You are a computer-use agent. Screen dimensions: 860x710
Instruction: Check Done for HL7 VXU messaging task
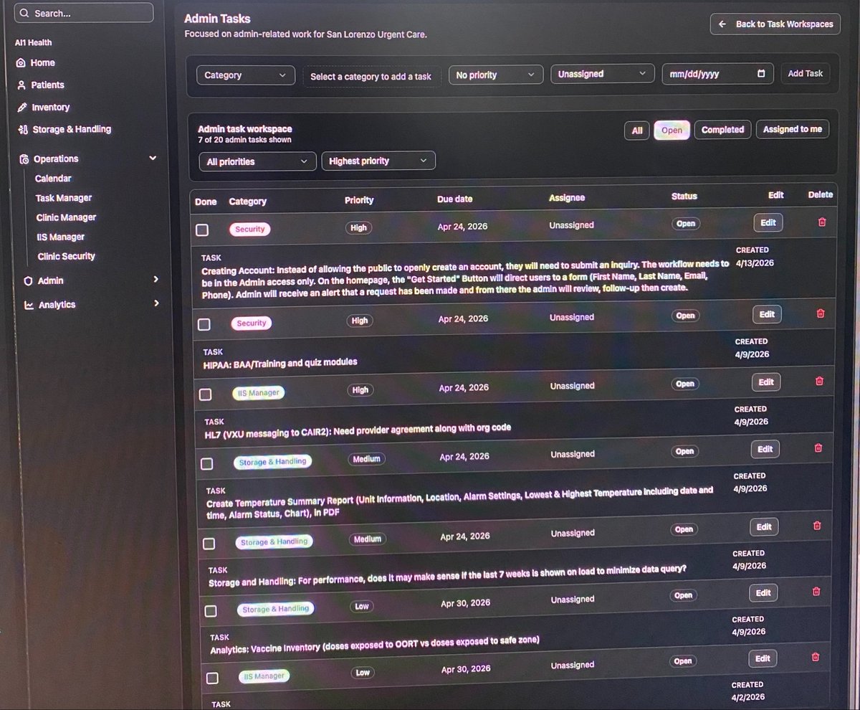pyautogui.click(x=206, y=394)
